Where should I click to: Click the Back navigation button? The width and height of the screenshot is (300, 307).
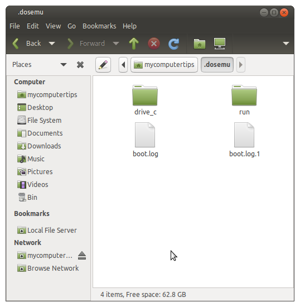point(27,44)
